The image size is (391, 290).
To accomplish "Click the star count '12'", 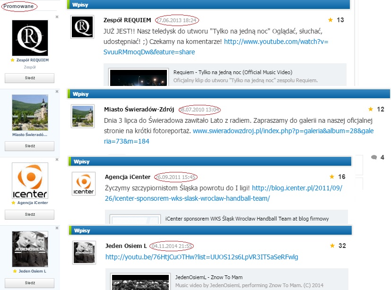I will click(381, 109).
